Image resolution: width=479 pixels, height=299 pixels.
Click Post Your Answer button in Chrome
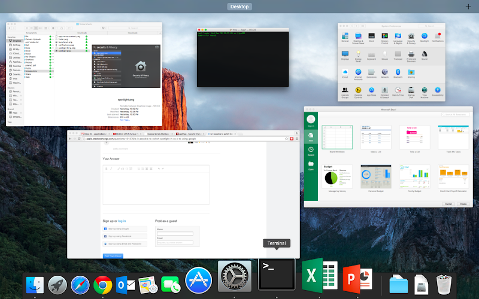(x=113, y=256)
